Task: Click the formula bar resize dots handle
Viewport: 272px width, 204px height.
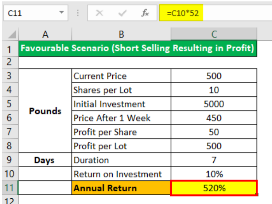Action: pos(78,13)
